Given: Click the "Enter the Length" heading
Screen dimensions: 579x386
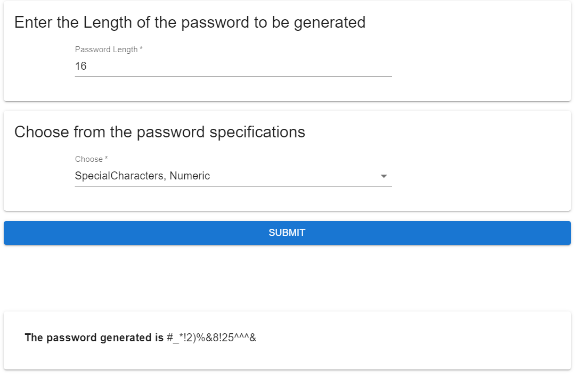Looking at the screenshot, I should [190, 22].
